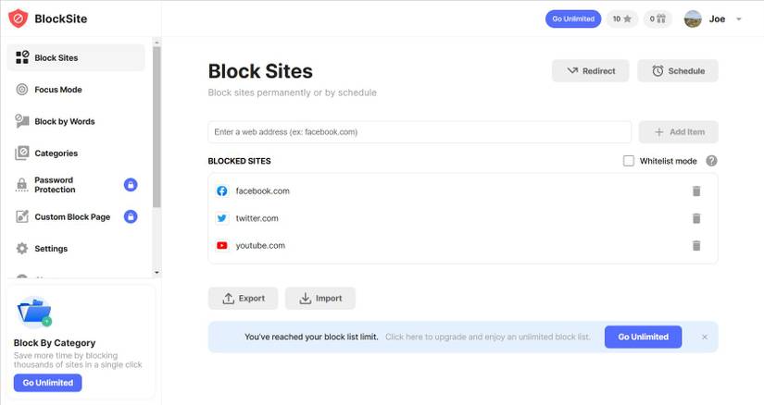Click the Redirect button
Viewport: 764px width, 405px height.
pyautogui.click(x=591, y=71)
